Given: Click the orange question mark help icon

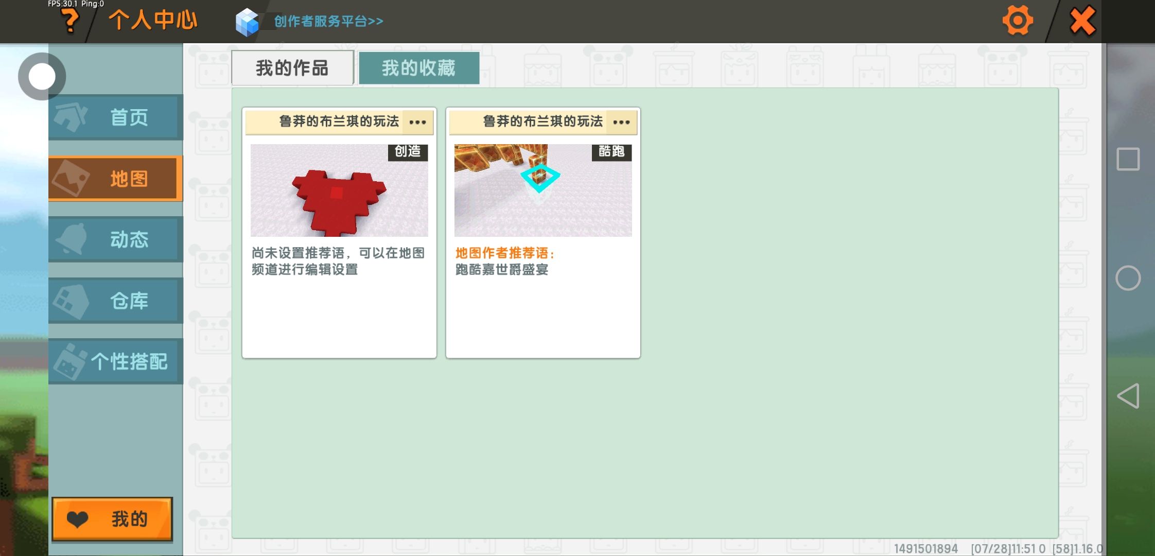Looking at the screenshot, I should 70,21.
